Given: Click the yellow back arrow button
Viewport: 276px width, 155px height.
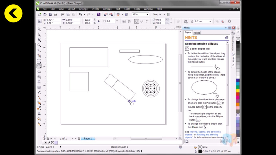Looking at the screenshot, I should pos(13,13).
